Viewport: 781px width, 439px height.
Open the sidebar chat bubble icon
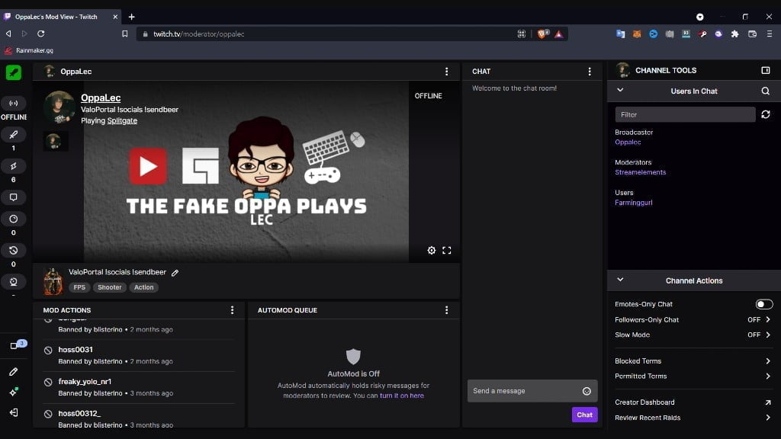pyautogui.click(x=14, y=197)
